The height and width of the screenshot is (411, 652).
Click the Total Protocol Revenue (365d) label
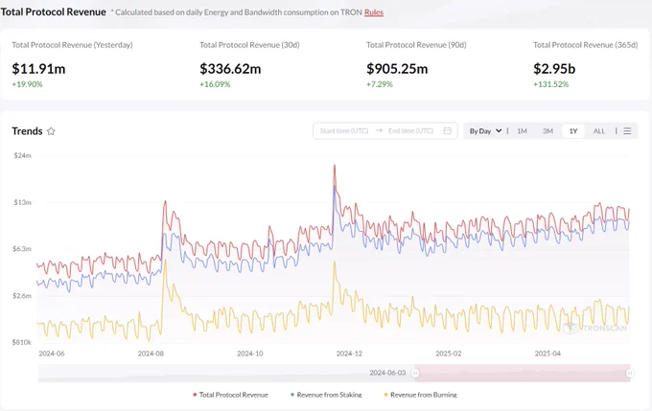(586, 45)
